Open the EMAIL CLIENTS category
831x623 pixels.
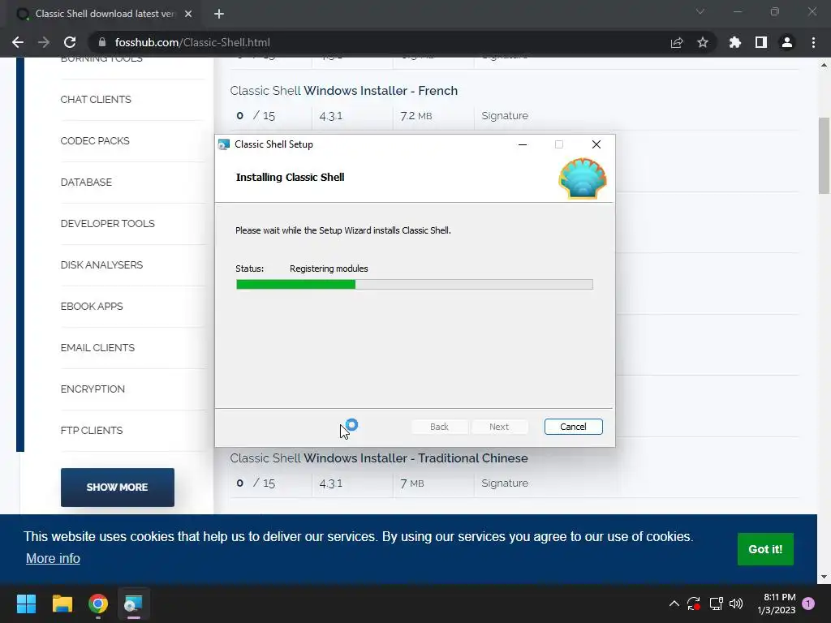tap(97, 347)
